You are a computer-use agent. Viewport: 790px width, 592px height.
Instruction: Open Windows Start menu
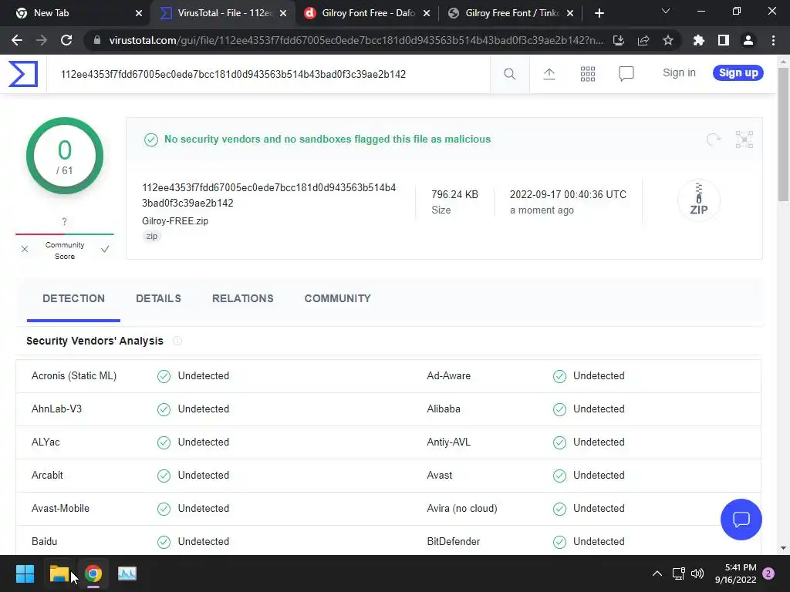[25, 573]
